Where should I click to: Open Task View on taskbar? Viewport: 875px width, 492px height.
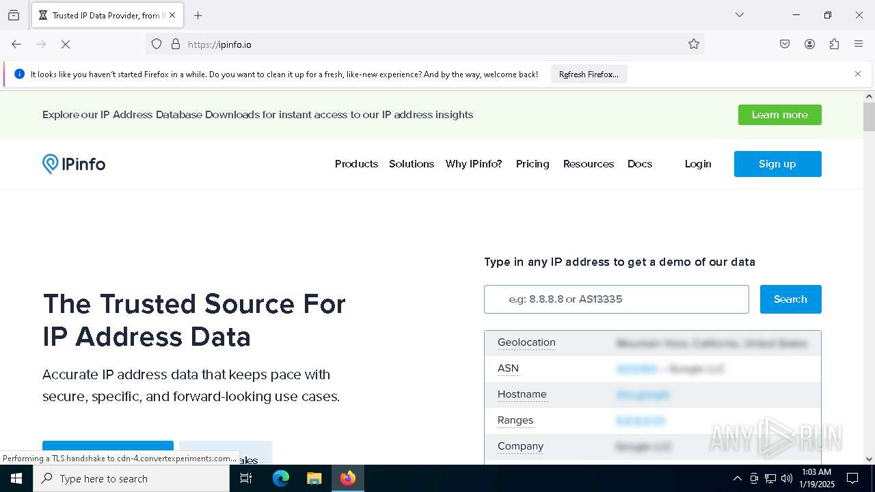tap(246, 478)
